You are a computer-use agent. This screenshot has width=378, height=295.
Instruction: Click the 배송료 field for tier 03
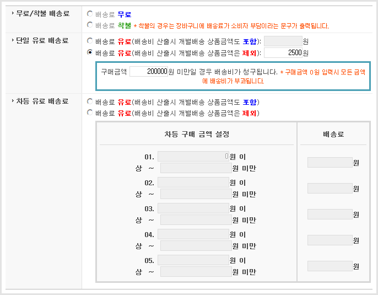330,214
